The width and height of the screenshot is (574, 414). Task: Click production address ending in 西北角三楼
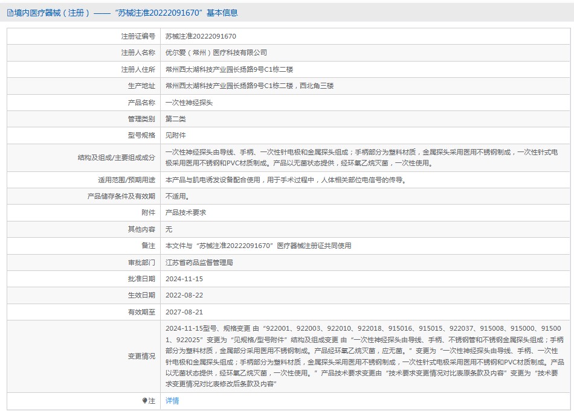click(x=250, y=86)
